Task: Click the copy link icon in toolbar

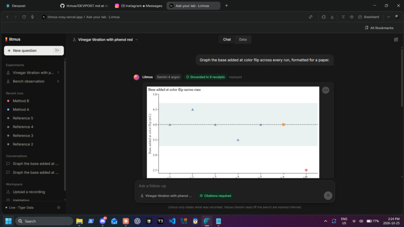Action: click(x=311, y=17)
